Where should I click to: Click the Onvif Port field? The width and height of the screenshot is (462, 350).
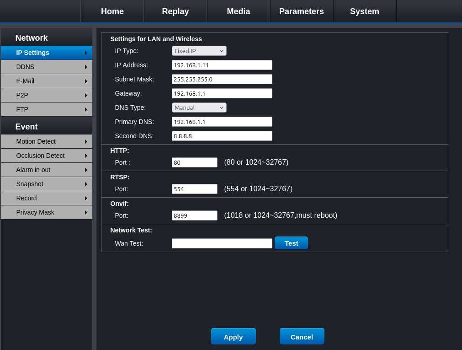[195, 215]
